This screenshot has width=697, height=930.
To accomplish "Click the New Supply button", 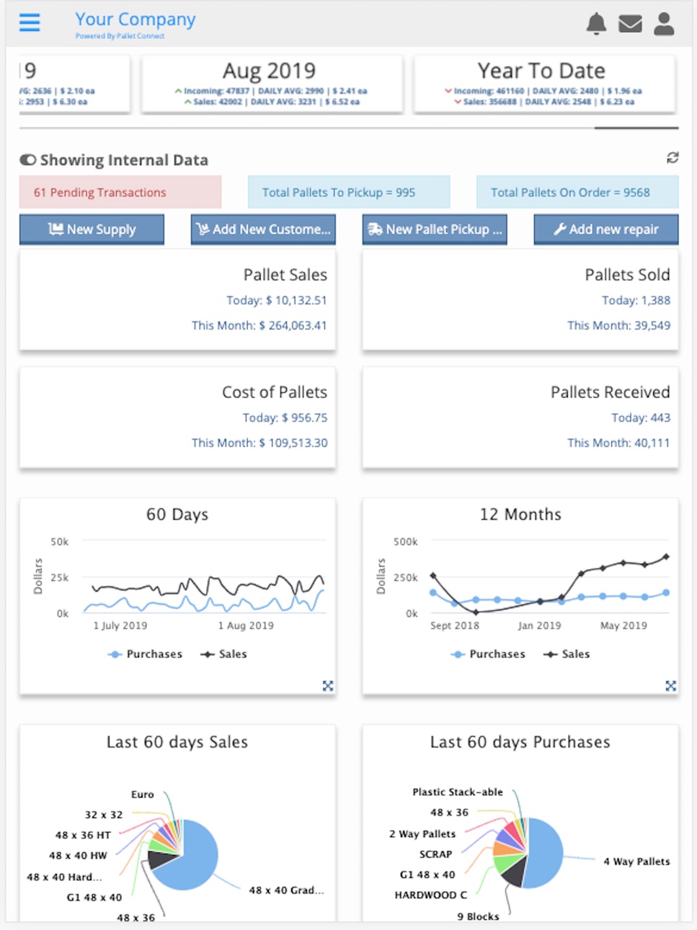I will [92, 229].
